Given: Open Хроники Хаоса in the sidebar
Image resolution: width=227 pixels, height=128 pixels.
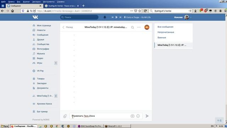Looking at the screenshot, I should (44, 104).
